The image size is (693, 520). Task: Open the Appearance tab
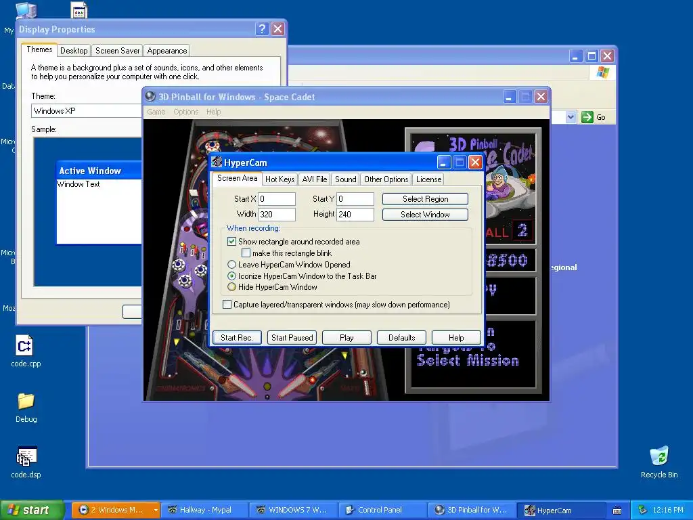tap(167, 50)
